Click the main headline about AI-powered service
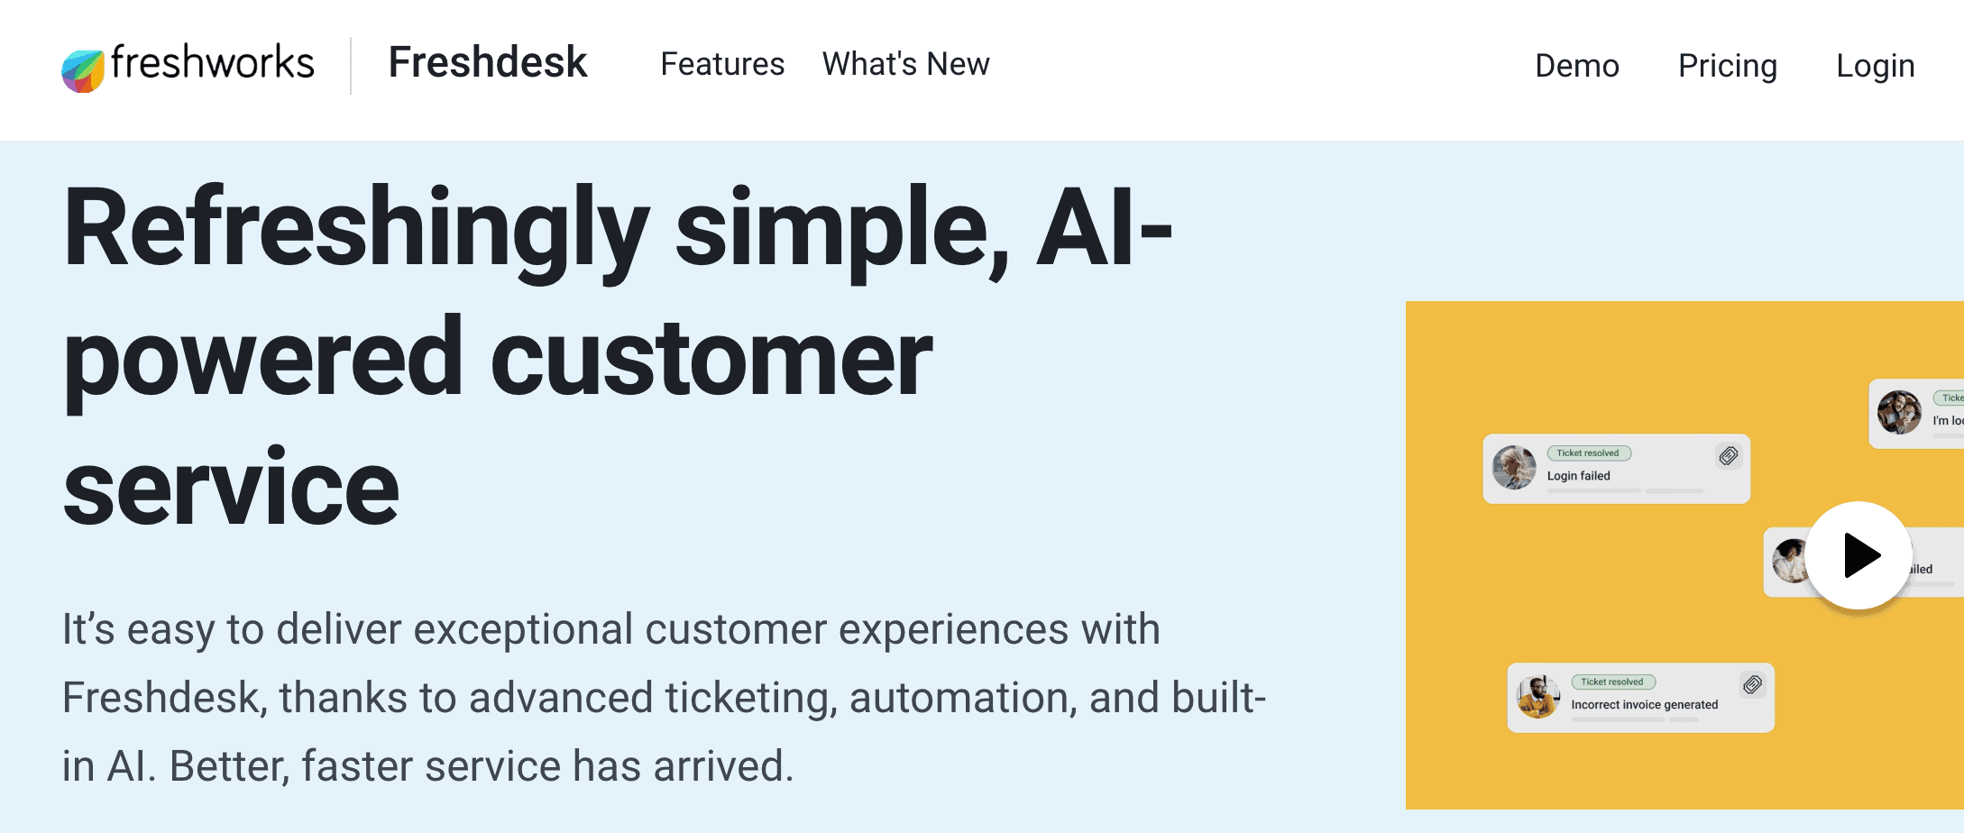Screen dimensions: 1964x833 618,356
